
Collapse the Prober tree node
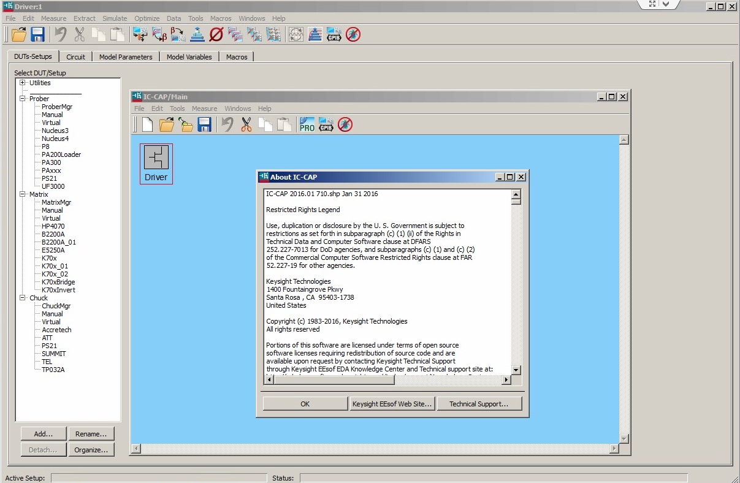pyautogui.click(x=23, y=99)
